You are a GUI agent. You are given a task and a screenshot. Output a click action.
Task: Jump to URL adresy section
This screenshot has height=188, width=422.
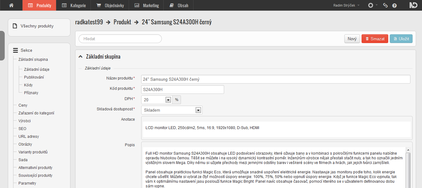click(x=28, y=137)
